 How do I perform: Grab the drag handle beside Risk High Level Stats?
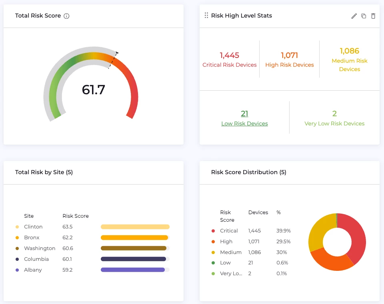point(206,16)
